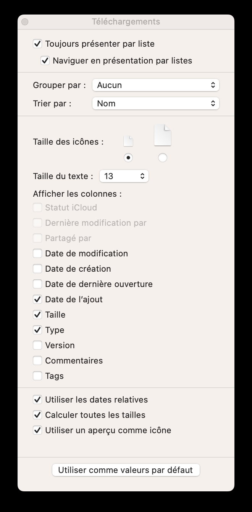Screen dimensions: 252x512
Task: Select the small icon size radio button
Action: [128, 158]
